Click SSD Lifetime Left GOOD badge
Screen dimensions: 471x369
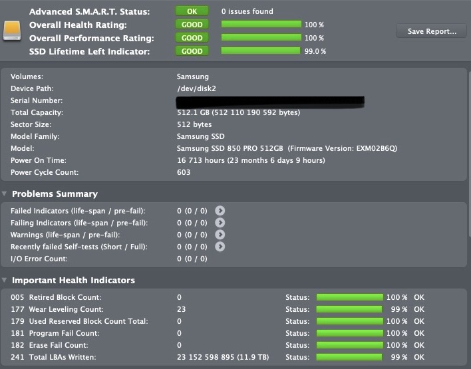[x=192, y=51]
